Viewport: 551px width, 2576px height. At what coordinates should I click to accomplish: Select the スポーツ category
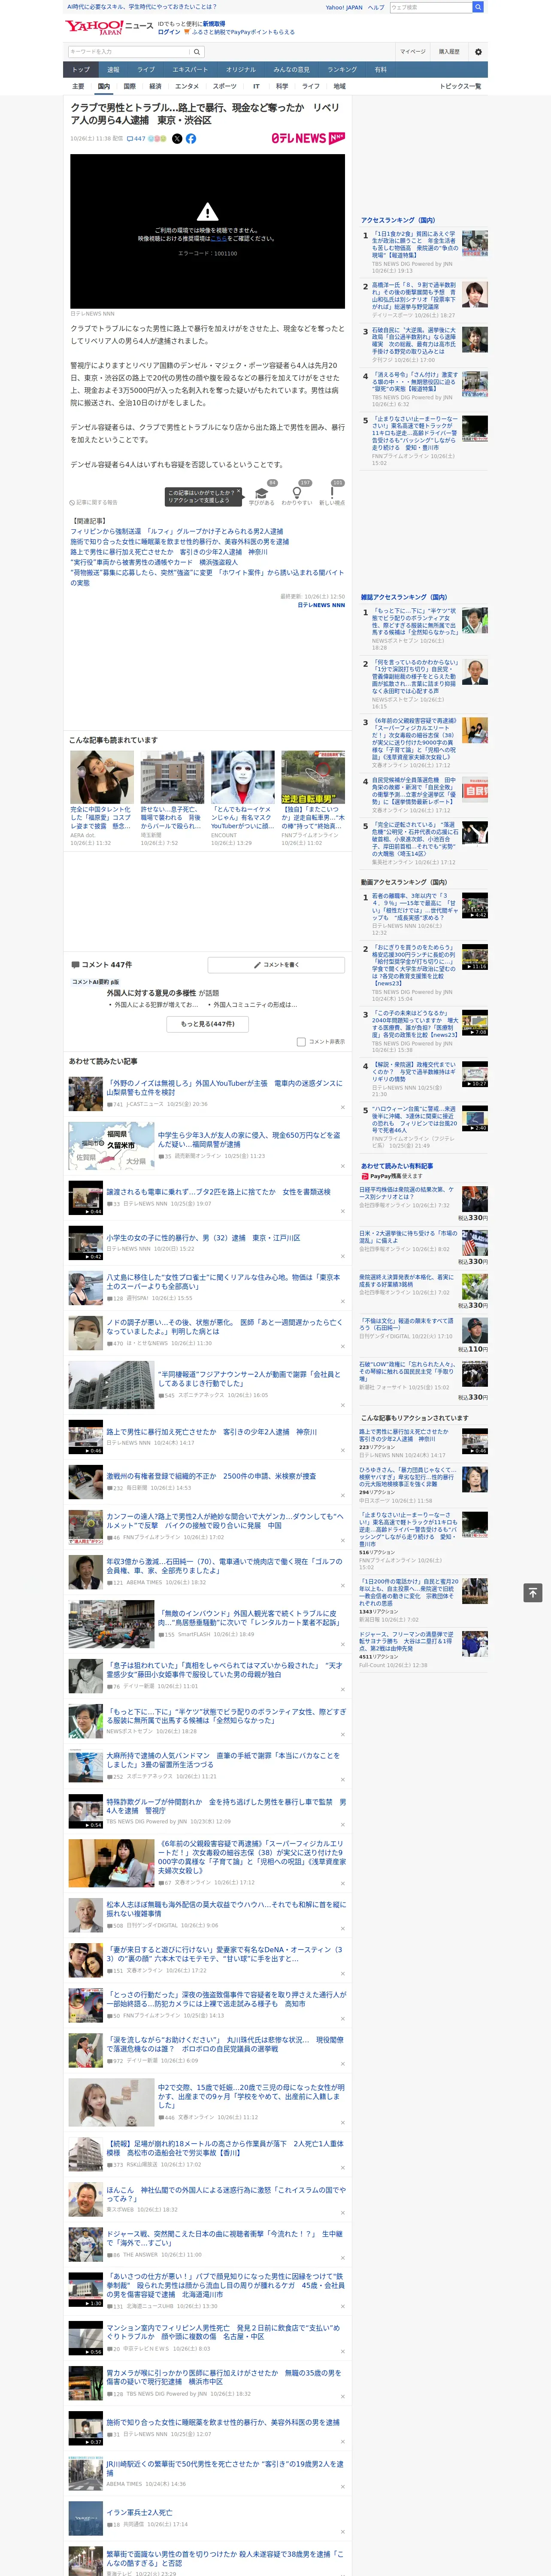225,87
